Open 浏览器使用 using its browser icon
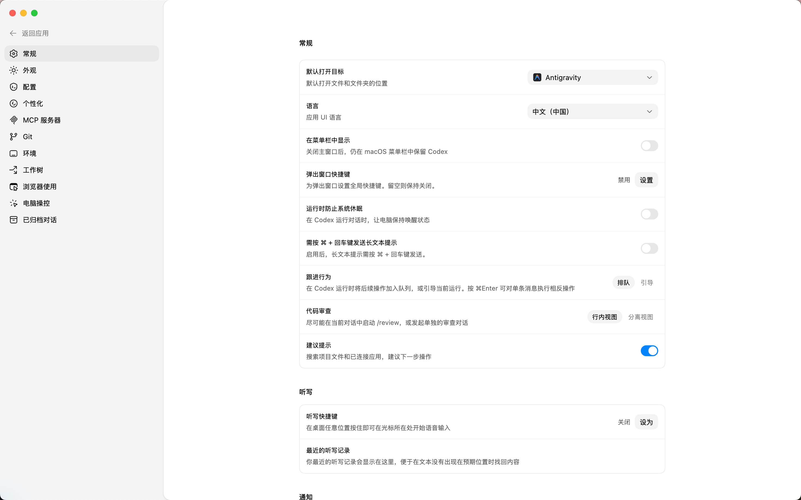The width and height of the screenshot is (801, 500). (x=14, y=187)
